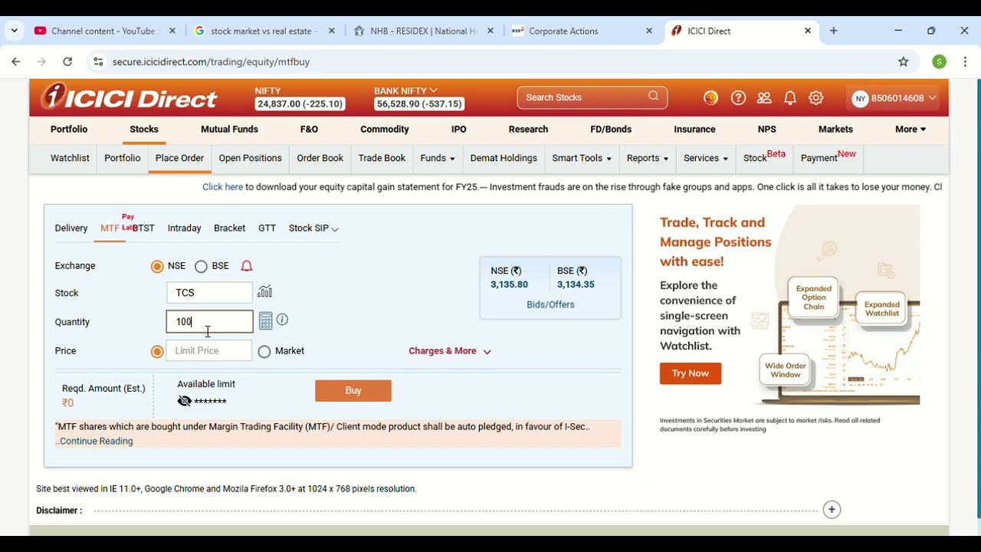This screenshot has width=981, height=552.
Task: Open the Reports dropdown menu
Action: 648,159
